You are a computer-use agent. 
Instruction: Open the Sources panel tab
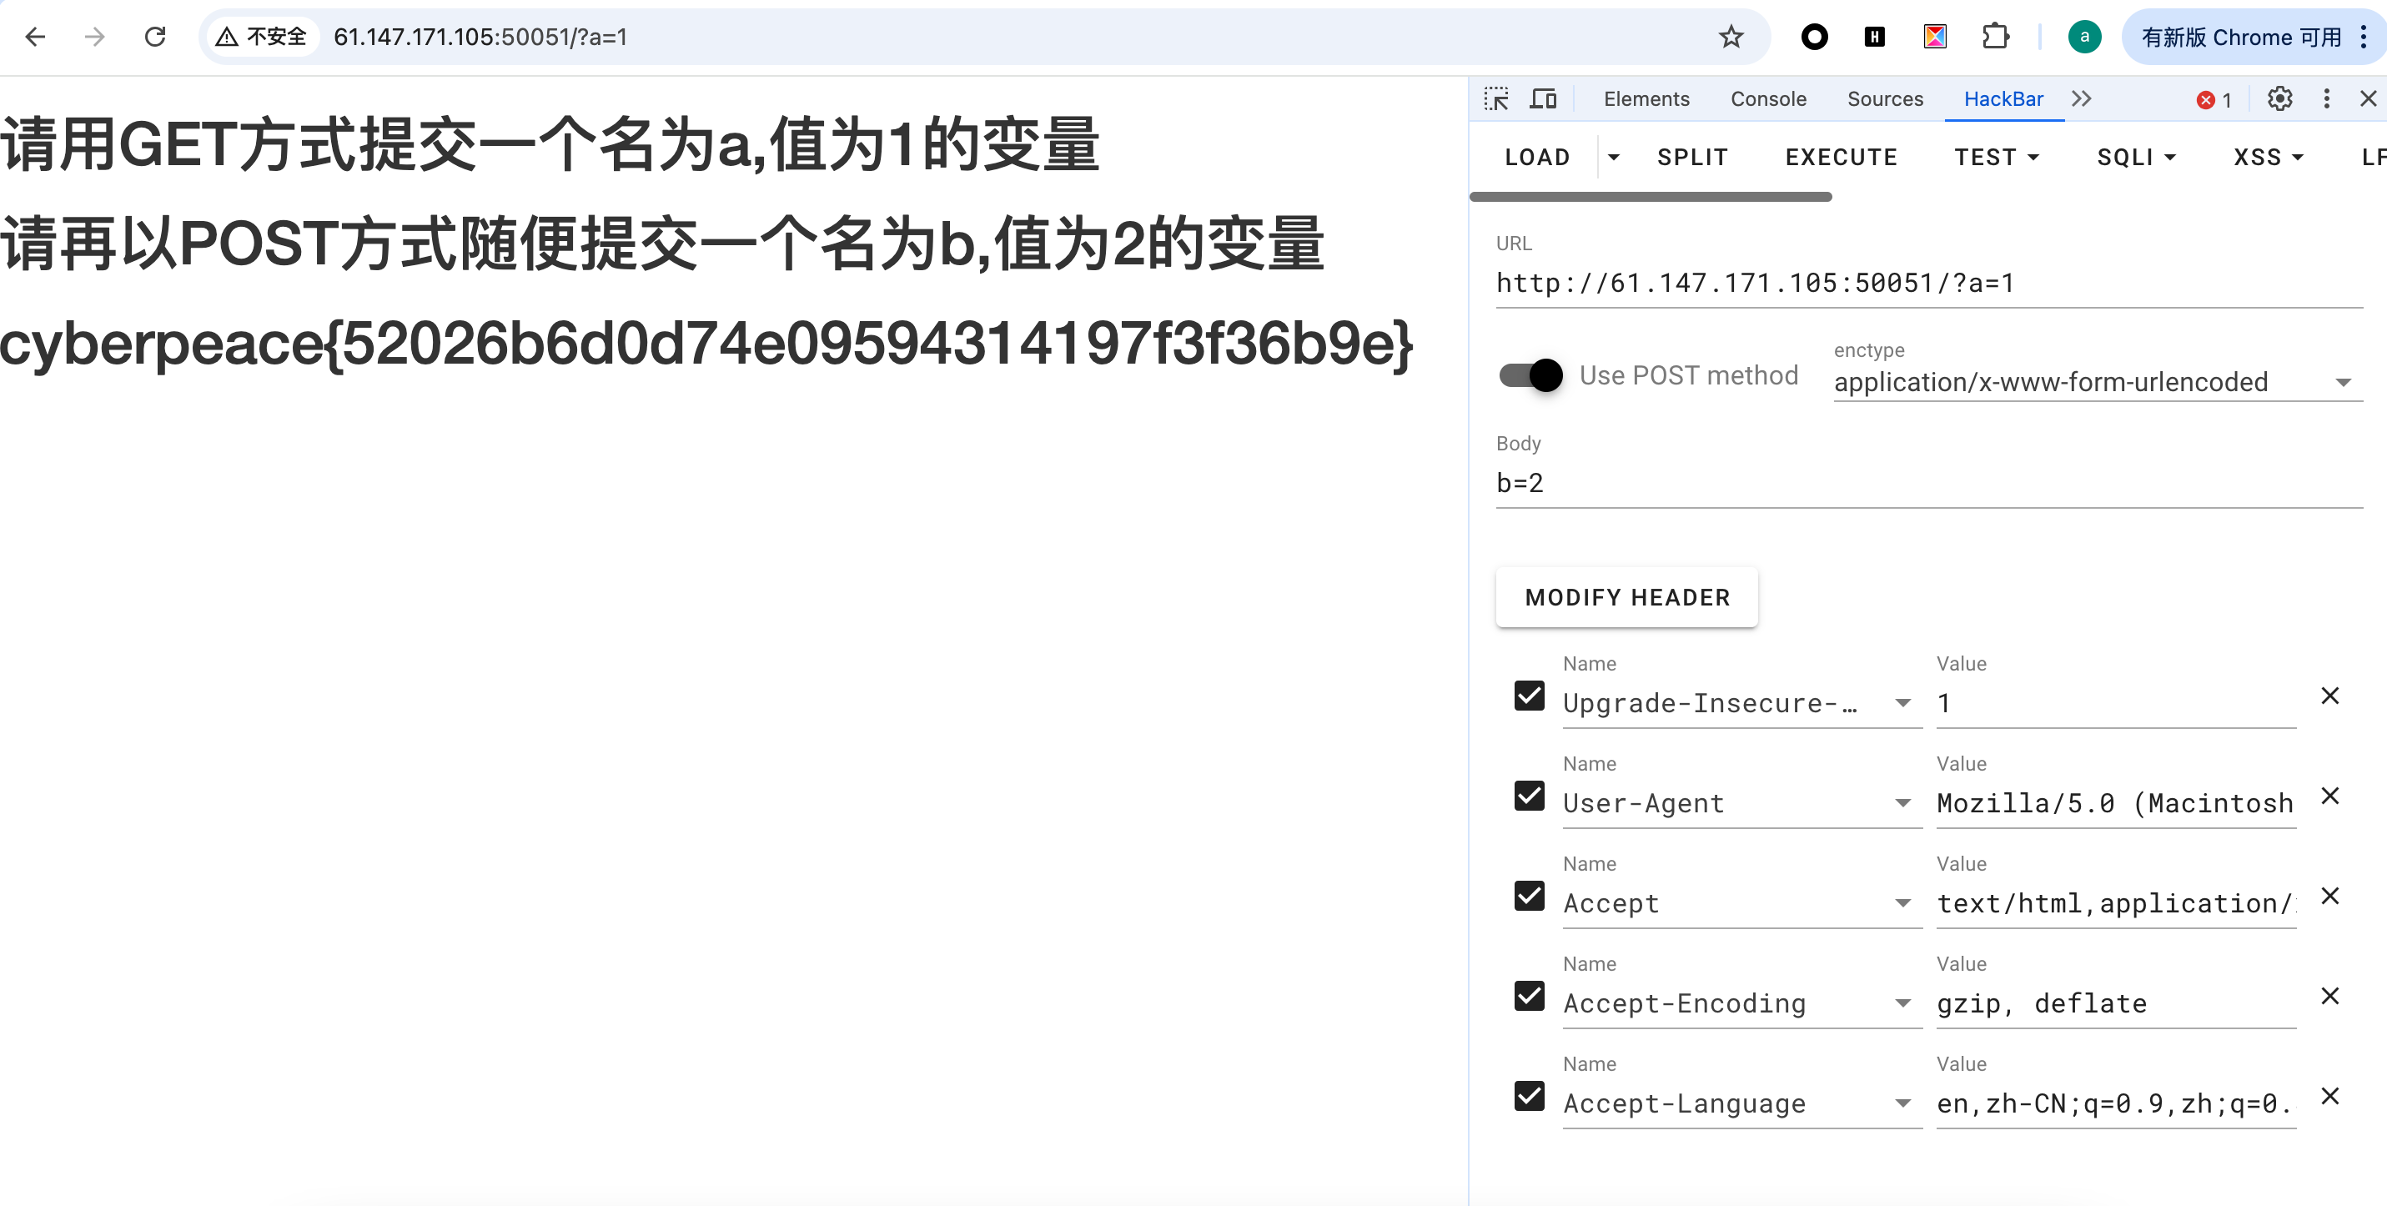pos(1885,98)
